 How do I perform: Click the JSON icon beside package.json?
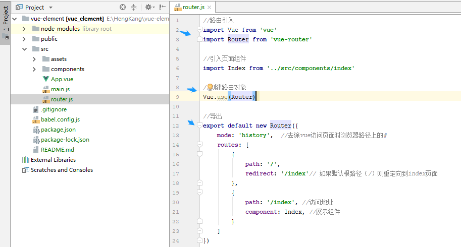36,130
